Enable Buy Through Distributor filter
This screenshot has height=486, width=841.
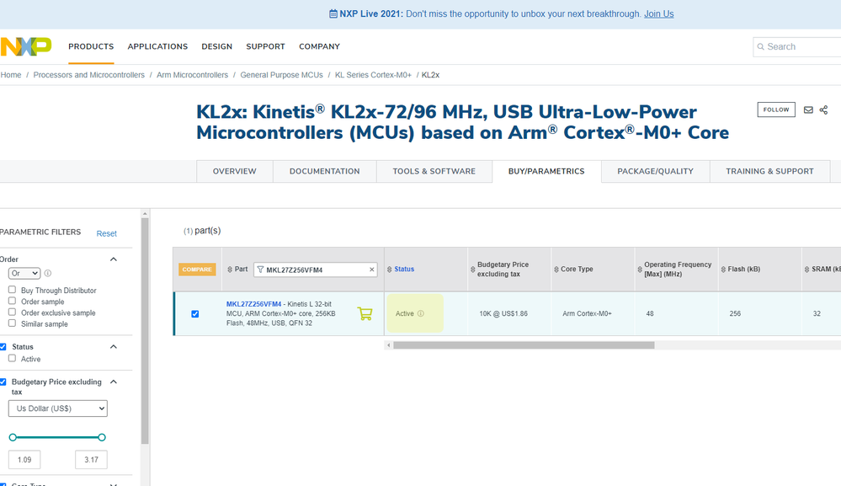pyautogui.click(x=12, y=290)
